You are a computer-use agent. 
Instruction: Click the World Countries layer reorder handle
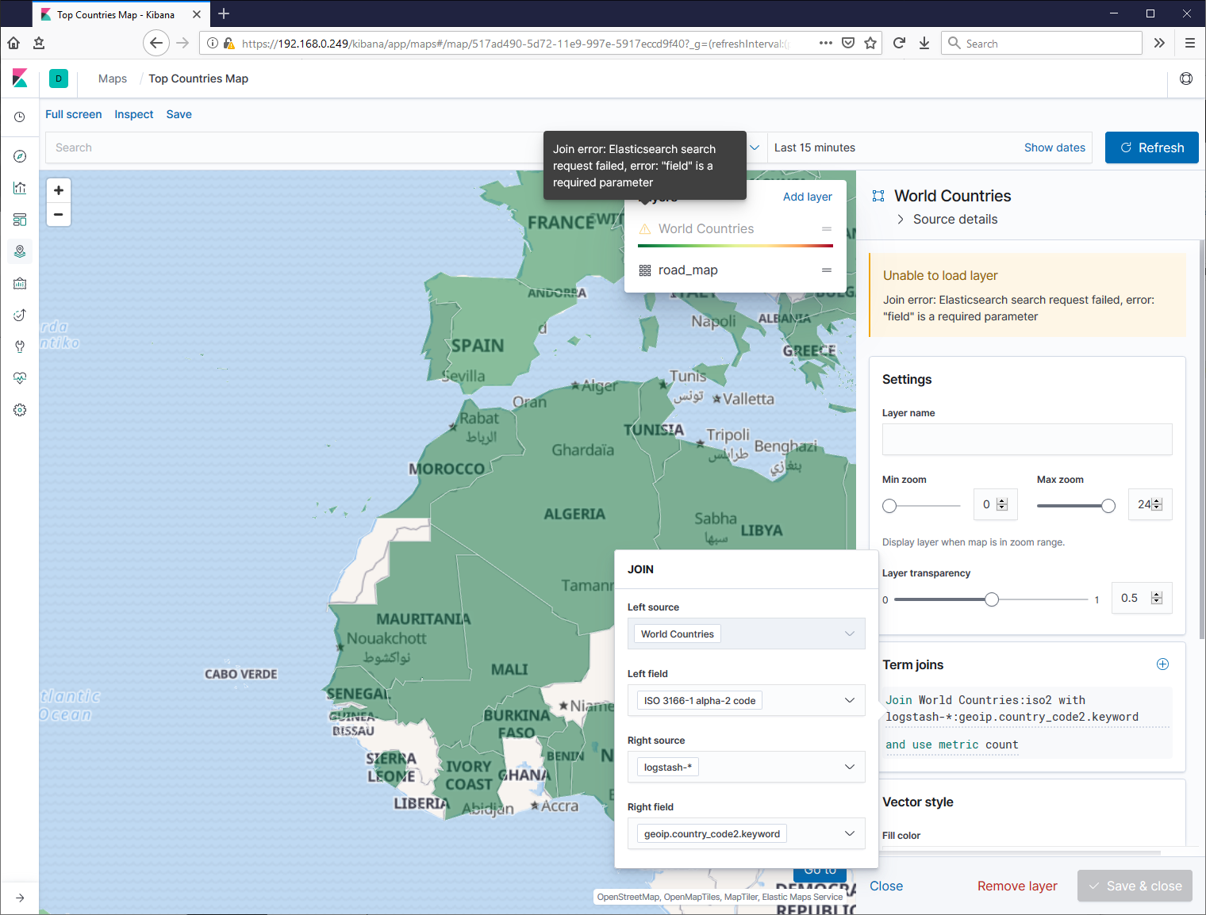[x=827, y=229]
